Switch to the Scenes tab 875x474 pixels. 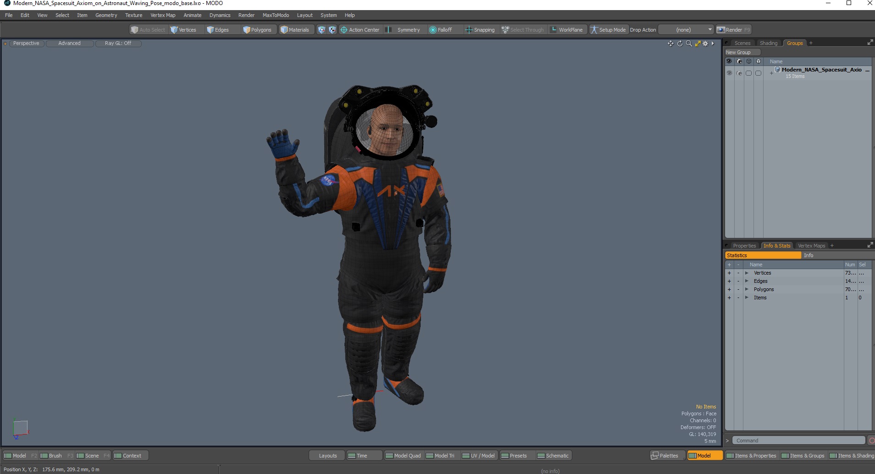pyautogui.click(x=742, y=43)
